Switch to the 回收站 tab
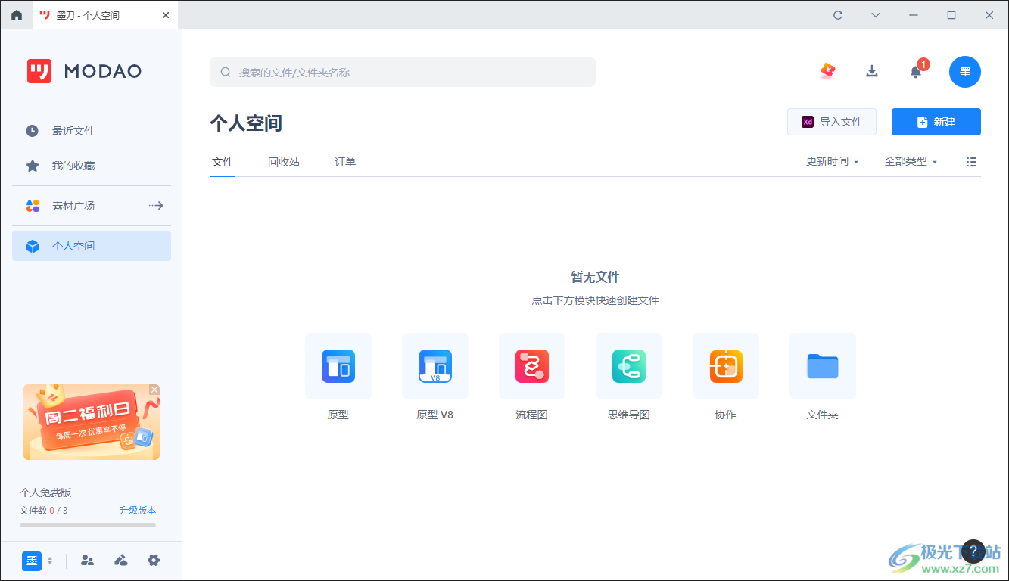This screenshot has width=1009, height=581. [284, 161]
